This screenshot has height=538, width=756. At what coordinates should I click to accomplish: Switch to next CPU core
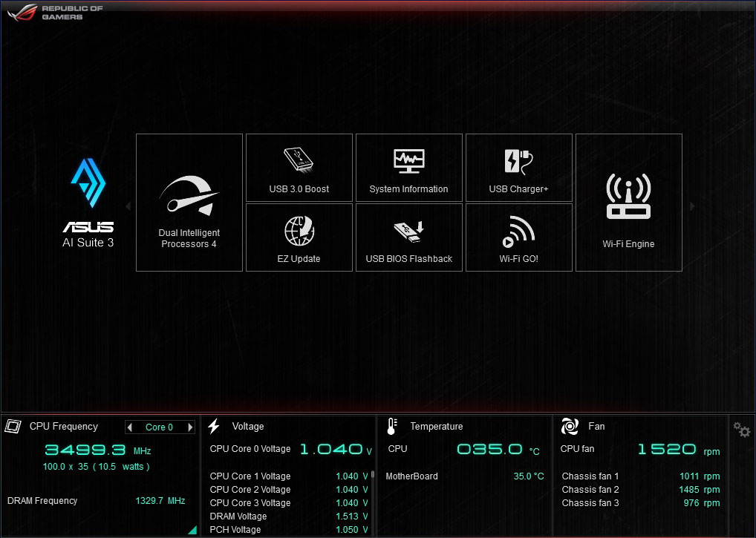[x=190, y=427]
